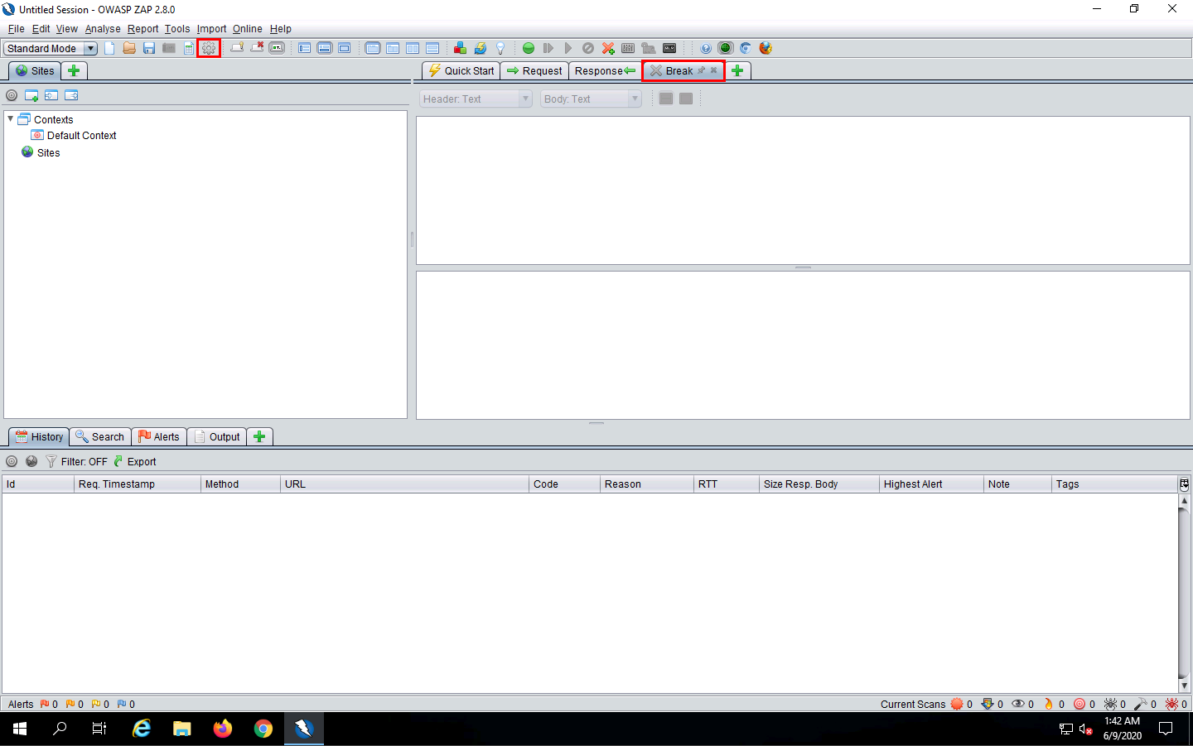The height and width of the screenshot is (746, 1193).
Task: Select the History tab
Action: [39, 436]
